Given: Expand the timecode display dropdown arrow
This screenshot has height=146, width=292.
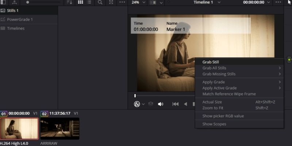Looking at the screenshot, I should [x=269, y=3].
